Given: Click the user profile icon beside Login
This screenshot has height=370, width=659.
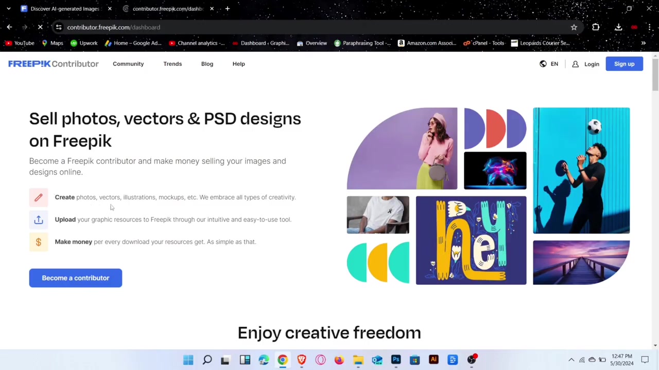Looking at the screenshot, I should point(575,64).
